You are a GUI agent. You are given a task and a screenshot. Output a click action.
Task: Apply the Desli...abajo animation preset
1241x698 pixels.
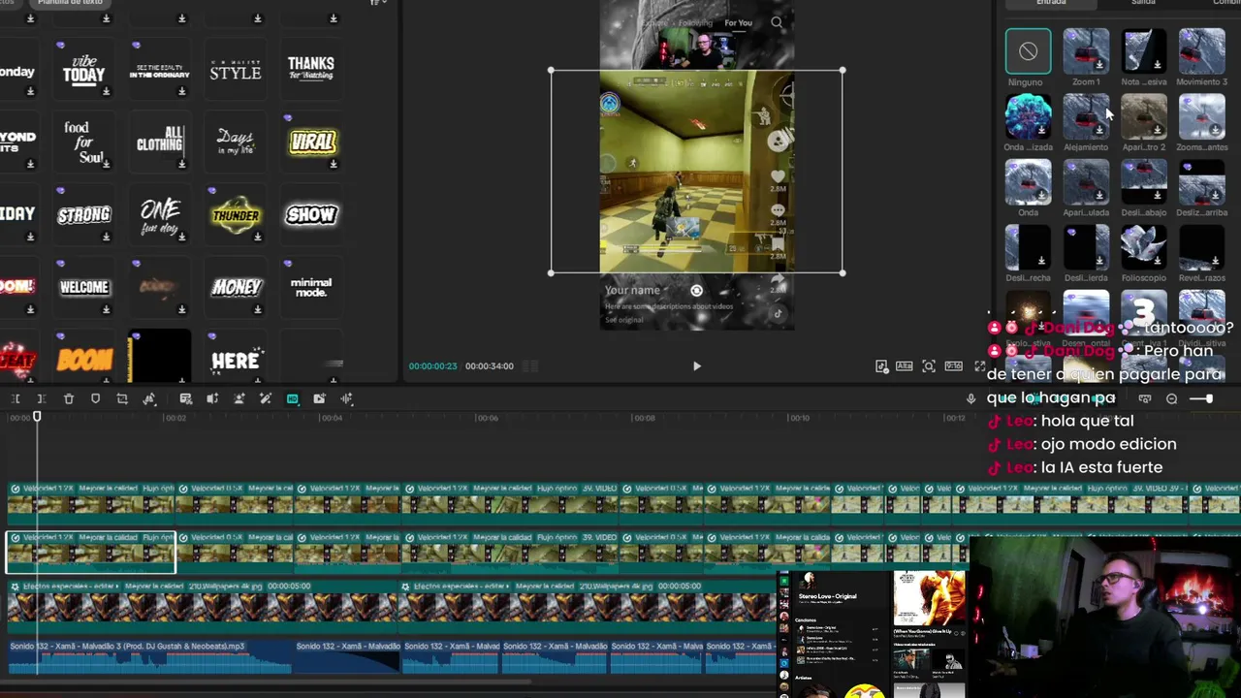click(1144, 181)
